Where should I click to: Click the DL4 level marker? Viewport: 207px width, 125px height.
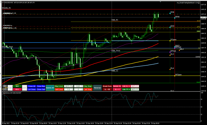(170, 69)
